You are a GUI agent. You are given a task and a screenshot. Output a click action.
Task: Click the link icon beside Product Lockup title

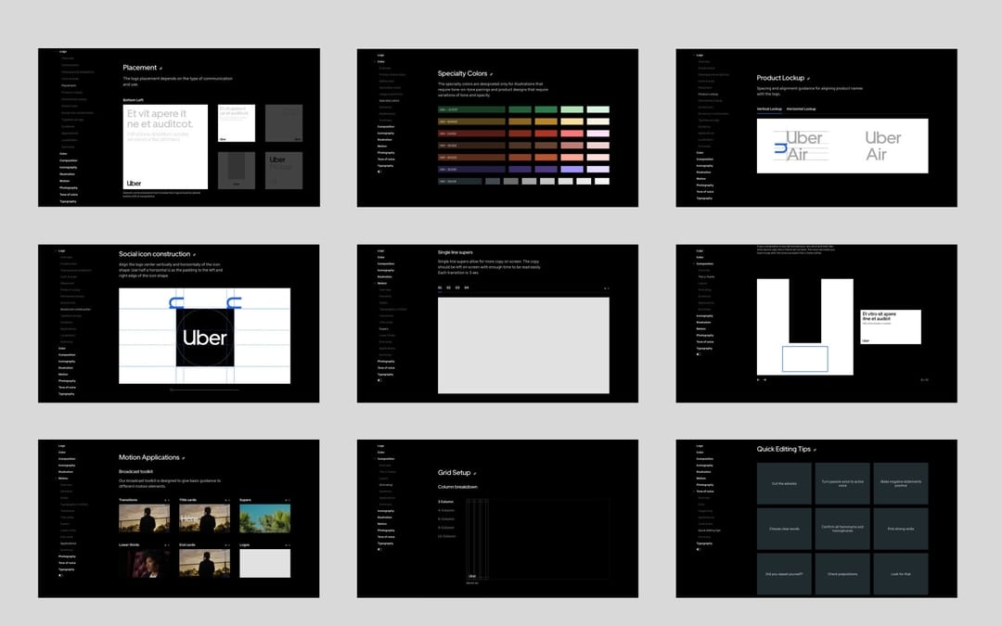[808, 79]
